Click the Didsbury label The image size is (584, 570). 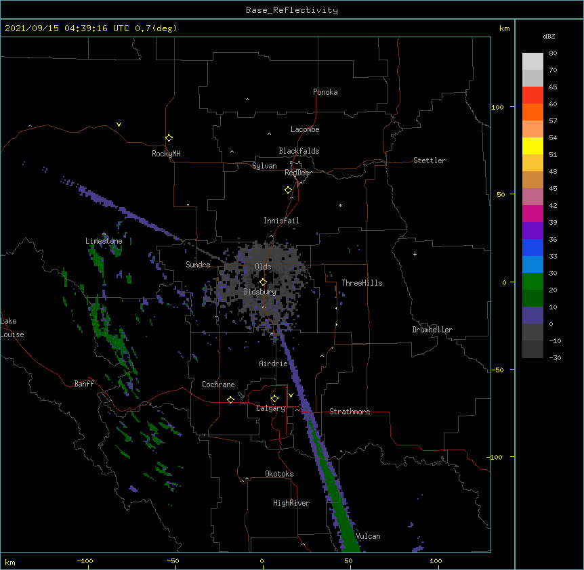[x=260, y=292]
